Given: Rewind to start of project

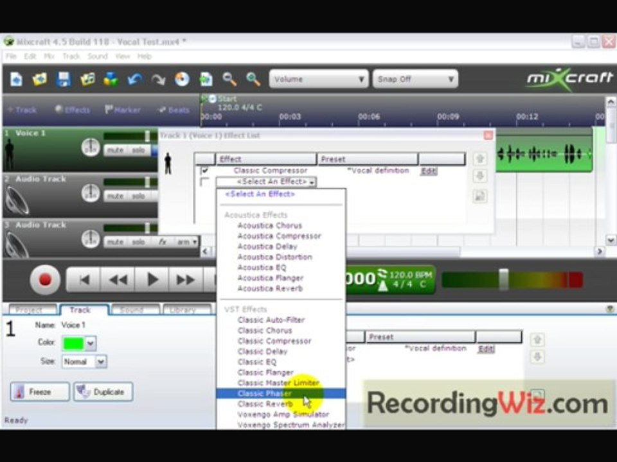Looking at the screenshot, I should pyautogui.click(x=84, y=280).
